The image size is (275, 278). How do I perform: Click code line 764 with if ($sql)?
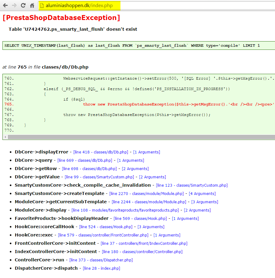[45, 99]
